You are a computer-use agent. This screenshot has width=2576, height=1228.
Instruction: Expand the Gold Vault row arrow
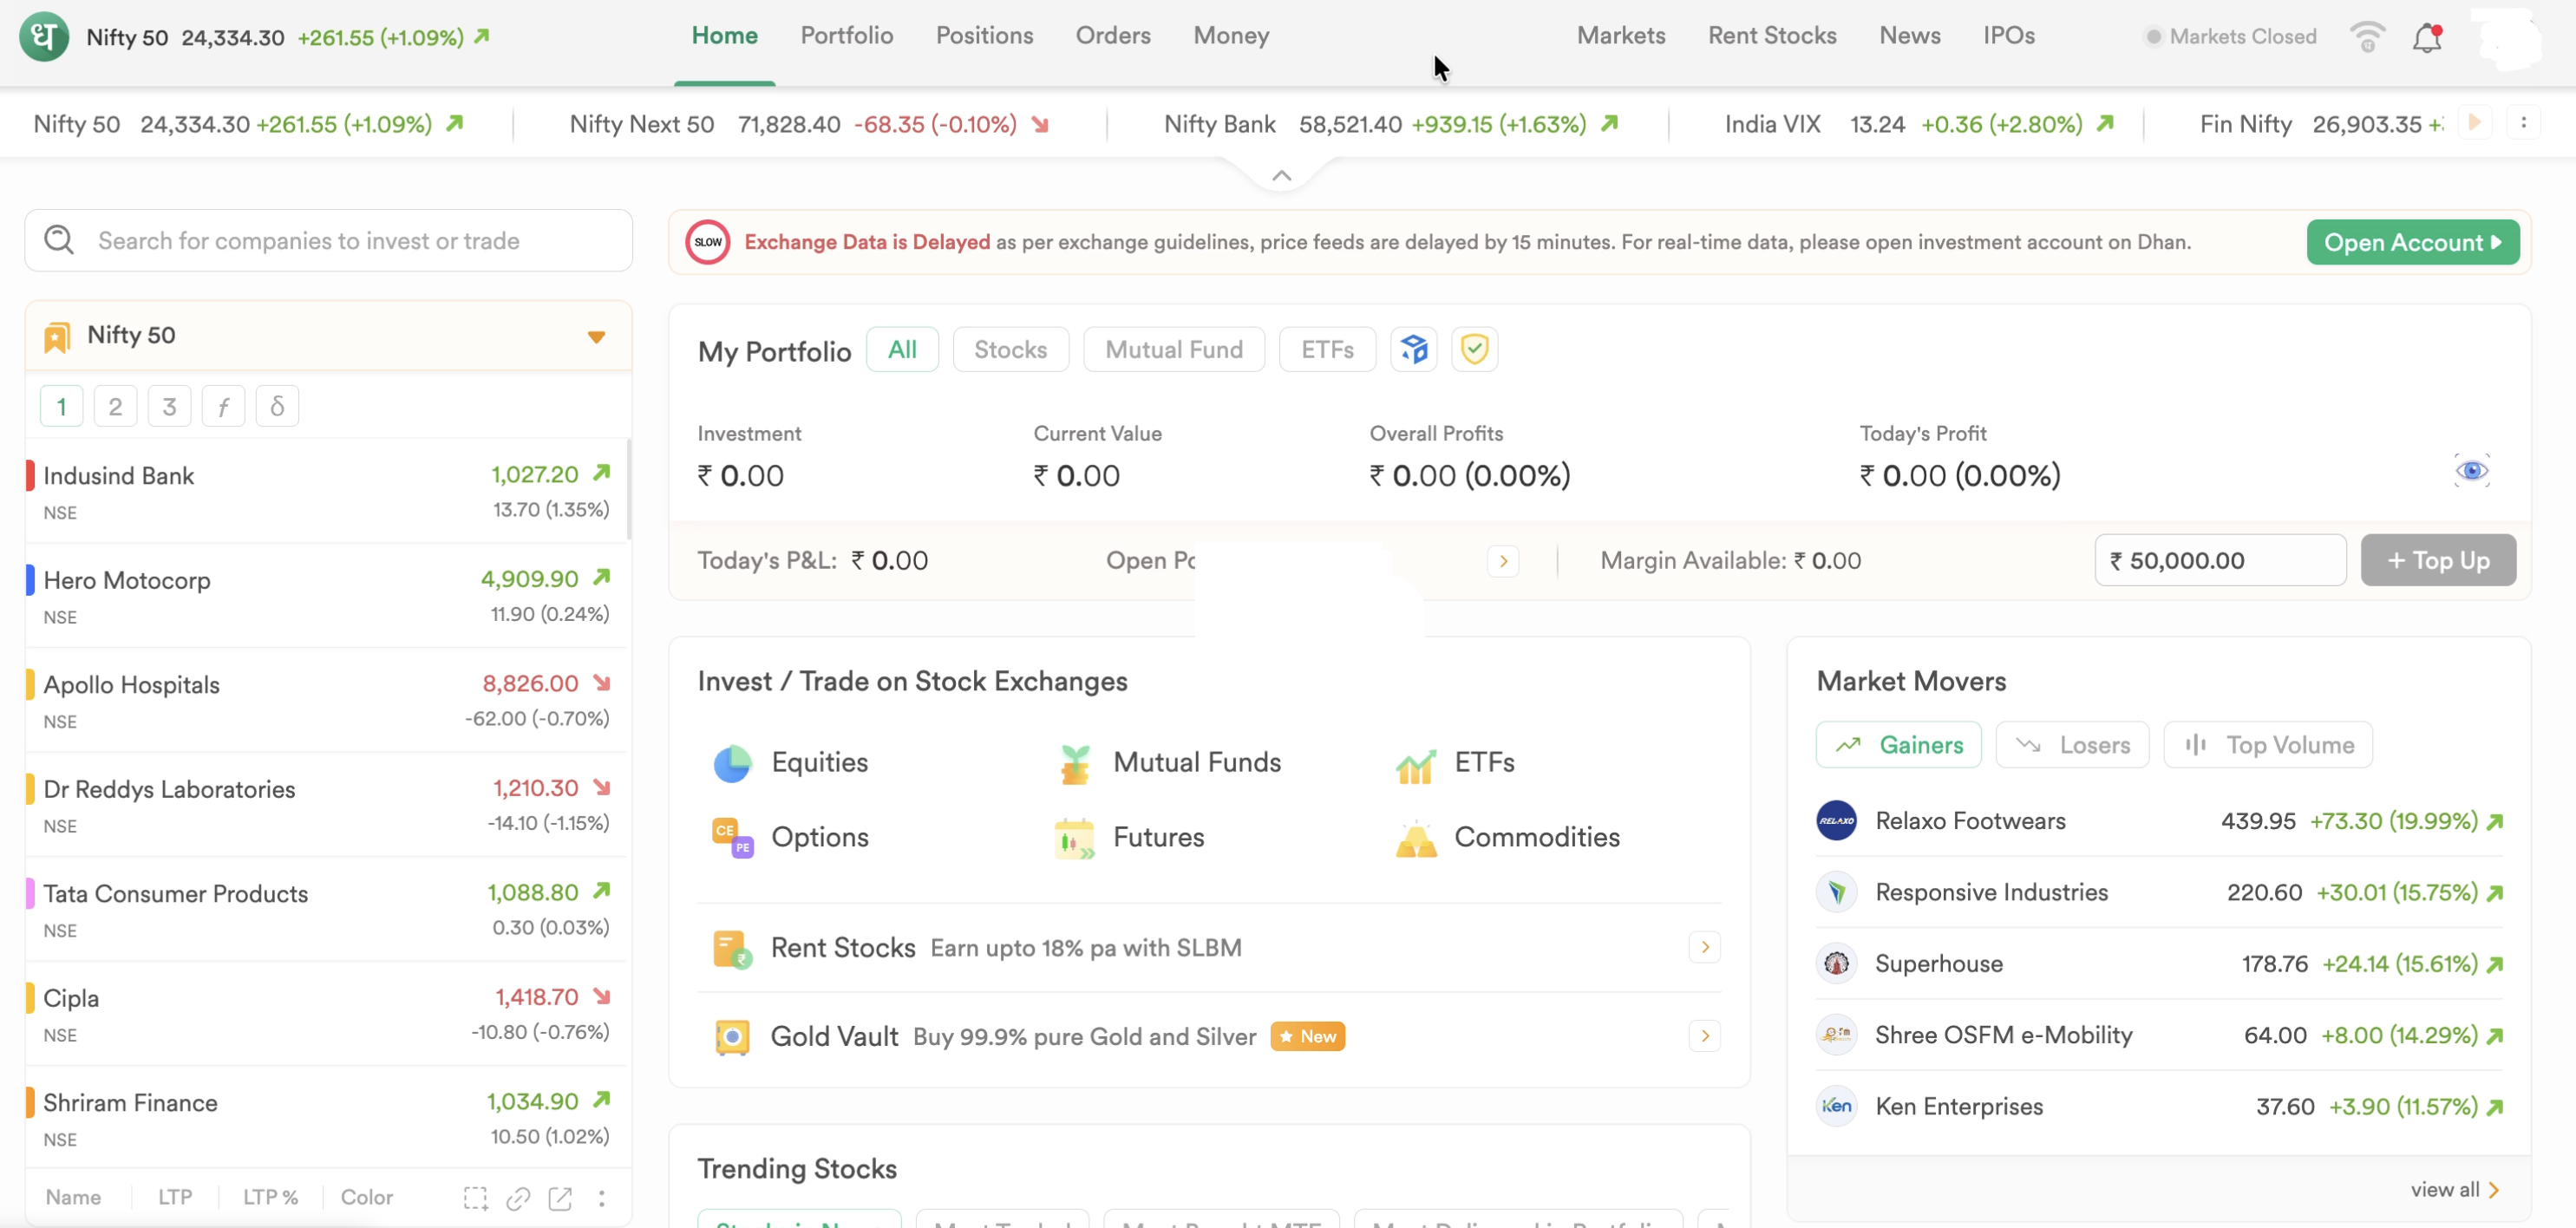click(1704, 1036)
